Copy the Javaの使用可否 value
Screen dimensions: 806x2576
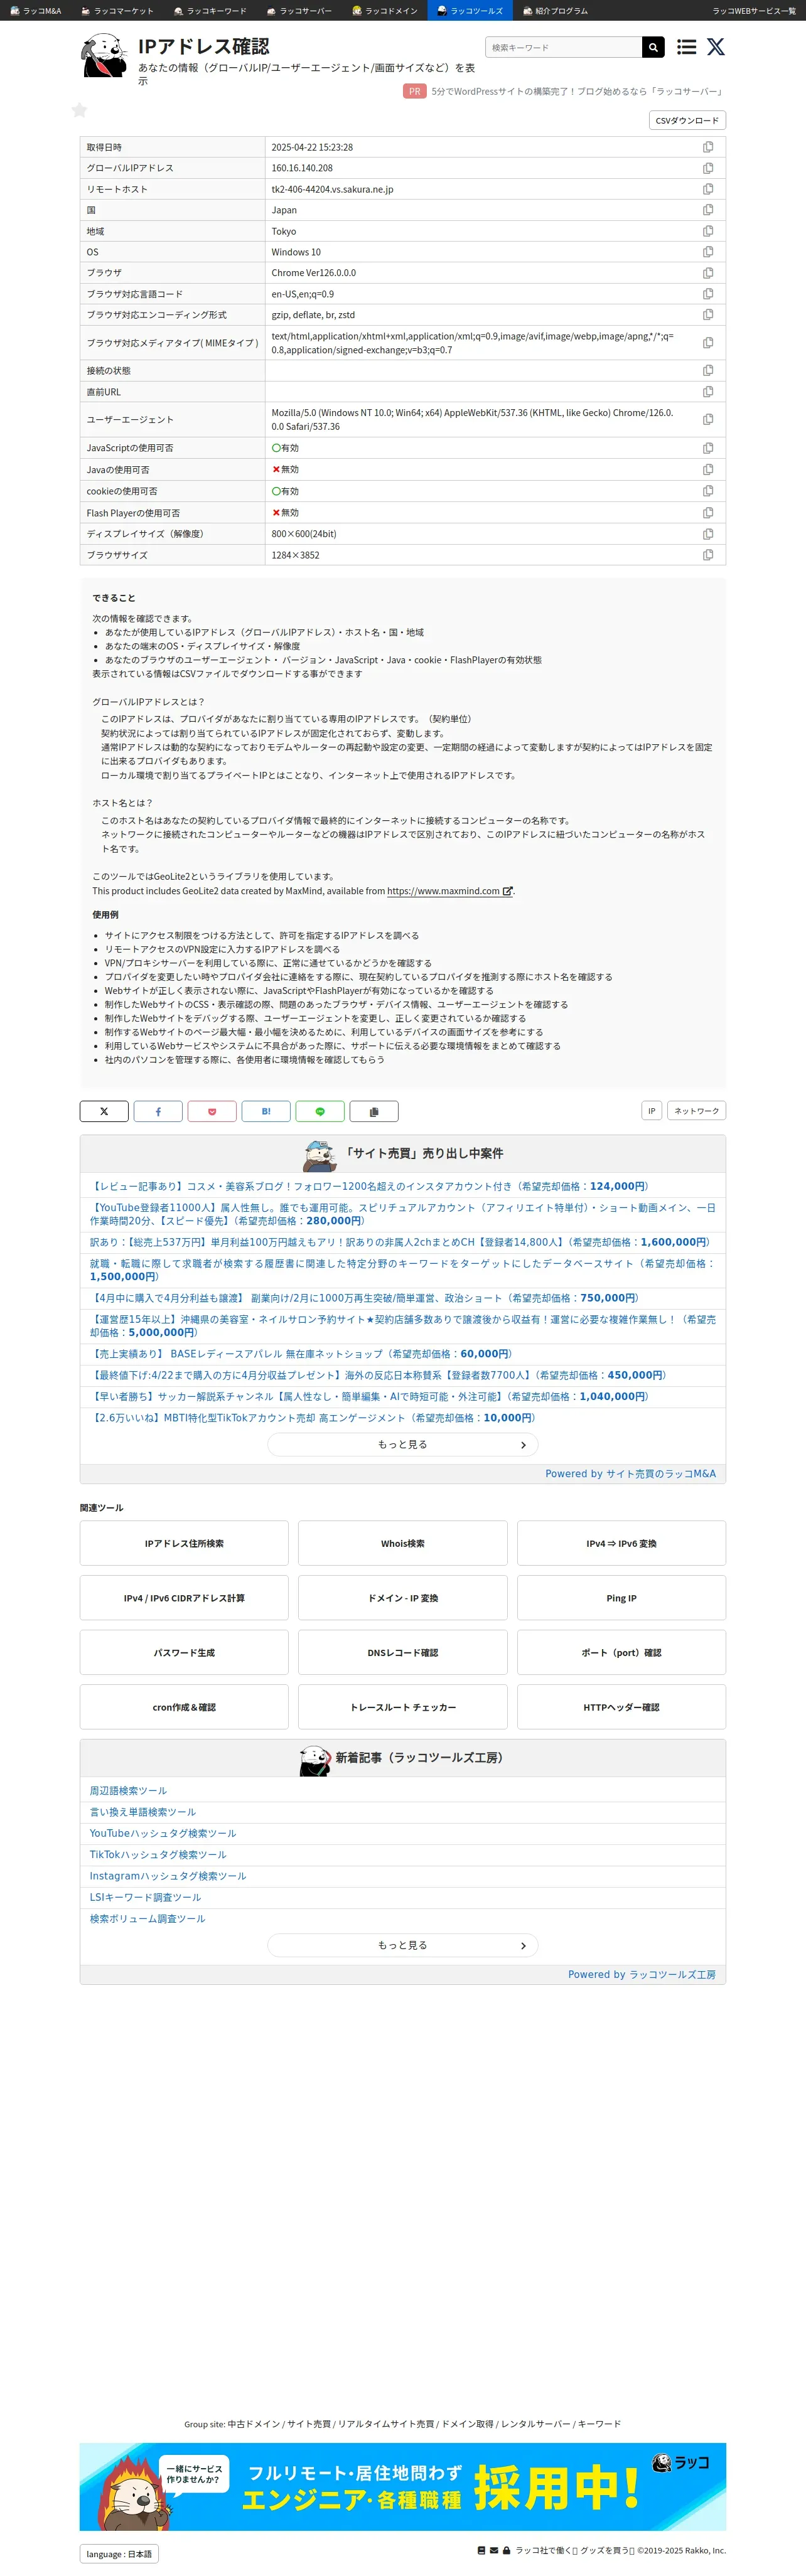(708, 469)
